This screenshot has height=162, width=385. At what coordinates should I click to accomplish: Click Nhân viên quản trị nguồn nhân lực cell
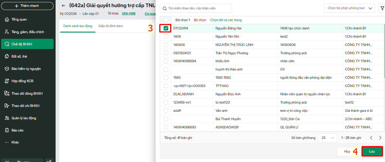(310, 94)
